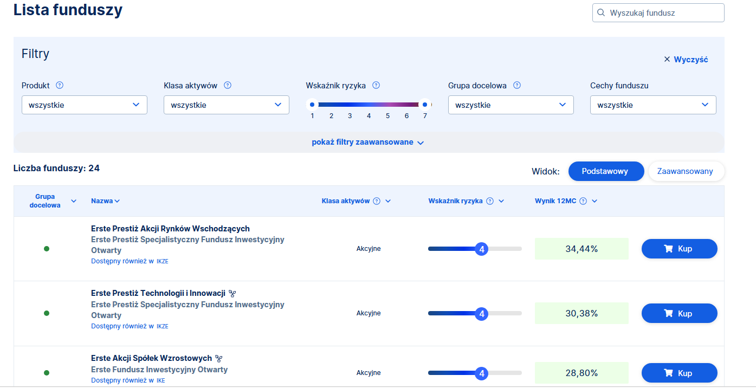Click green dot for Akcji Rynków Wschodzących

point(47,249)
